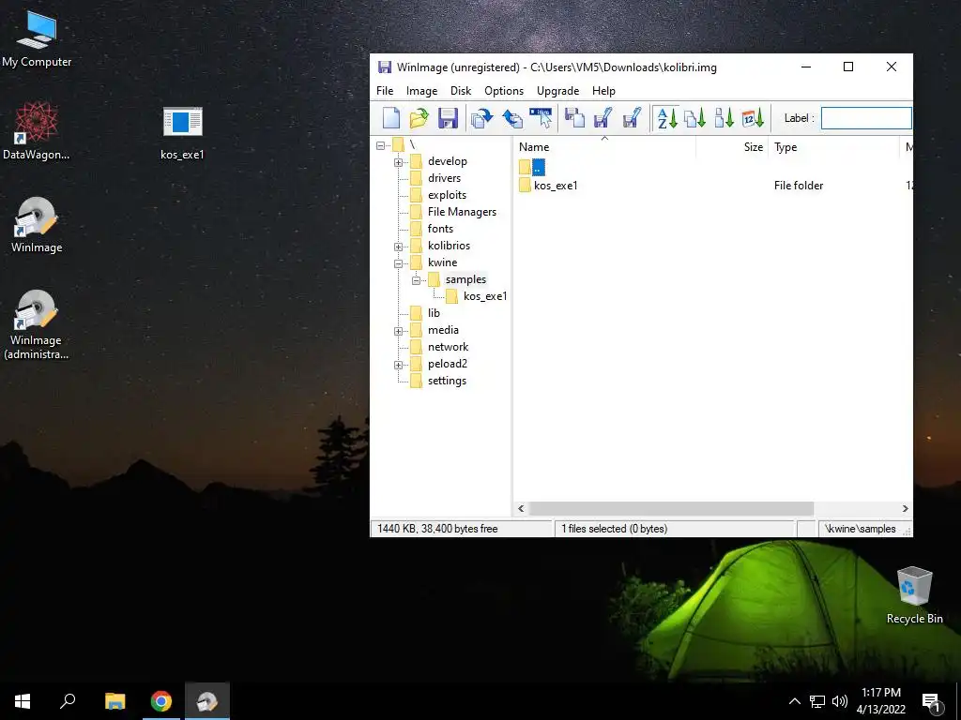Viewport: 961px width, 720px height.
Task: Show hidden system tray icons
Action: [x=794, y=701]
